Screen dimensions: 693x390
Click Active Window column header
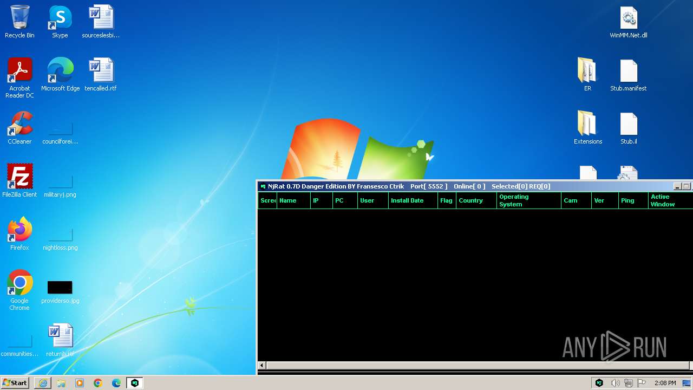[670, 200]
